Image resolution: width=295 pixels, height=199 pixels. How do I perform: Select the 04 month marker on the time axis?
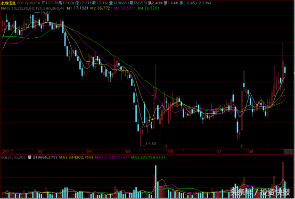click(x=89, y=152)
